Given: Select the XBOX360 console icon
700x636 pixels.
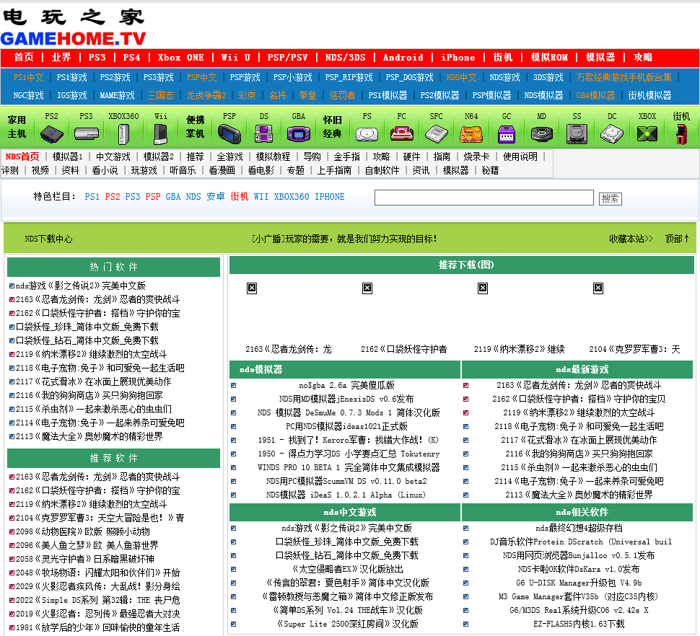Looking at the screenshot, I should tap(123, 134).
